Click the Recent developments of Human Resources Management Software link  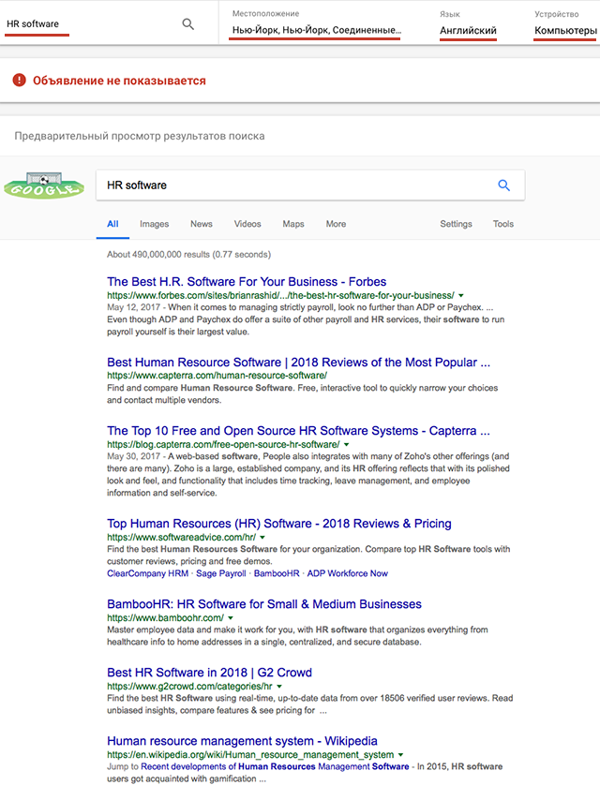pyautogui.click(x=275, y=766)
